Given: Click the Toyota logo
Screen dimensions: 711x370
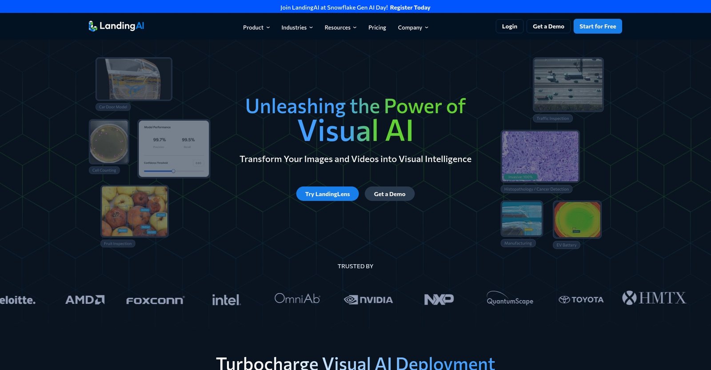Looking at the screenshot, I should 581,300.
